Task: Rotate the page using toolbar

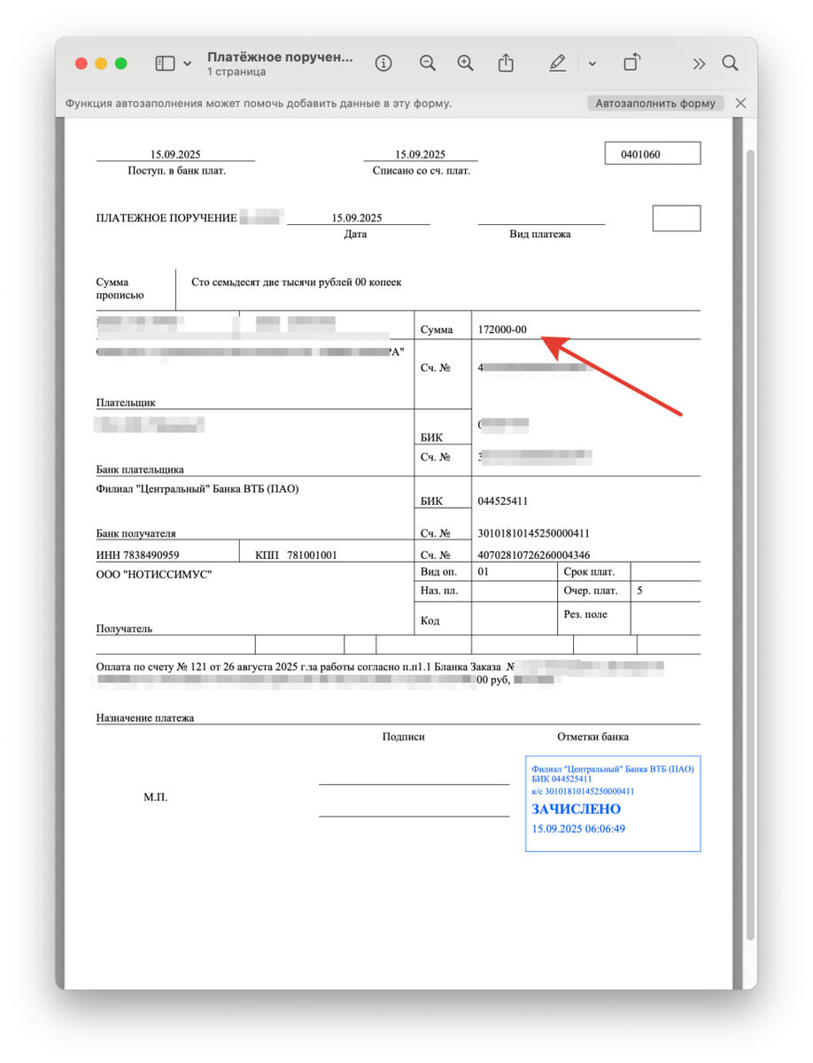Action: (x=631, y=63)
